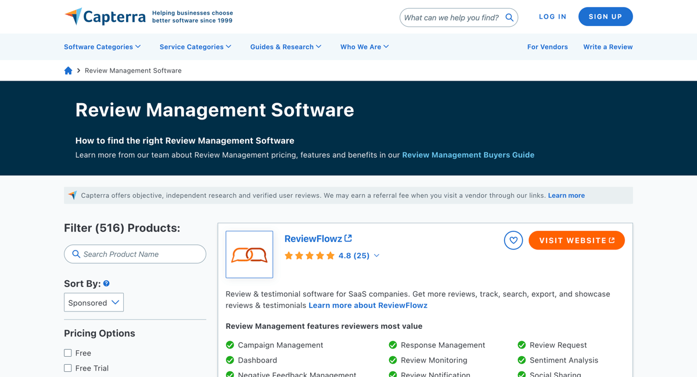Open the ReviewFlowz product title link

click(x=313, y=239)
